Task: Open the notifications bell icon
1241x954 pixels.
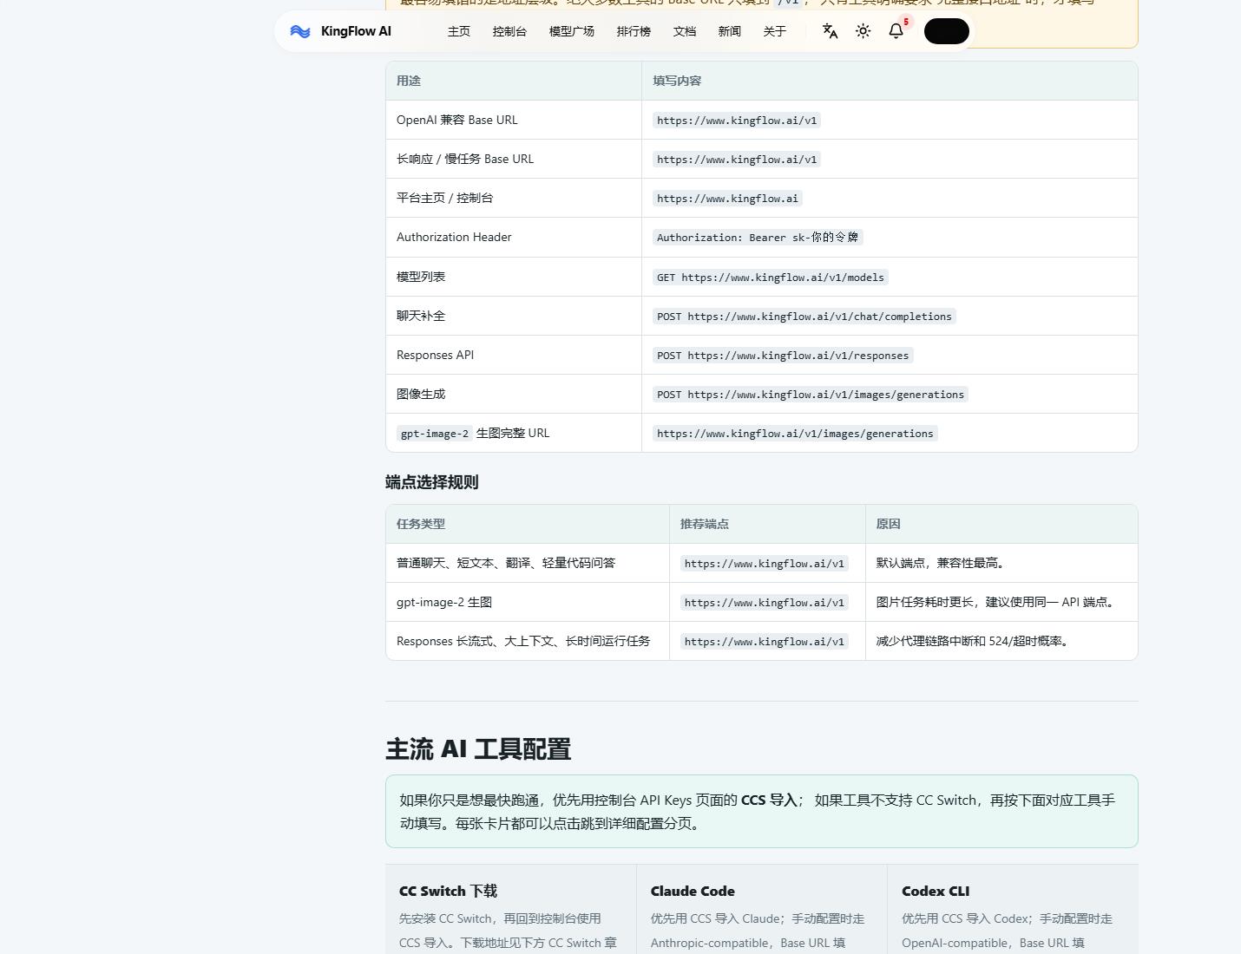Action: click(896, 31)
